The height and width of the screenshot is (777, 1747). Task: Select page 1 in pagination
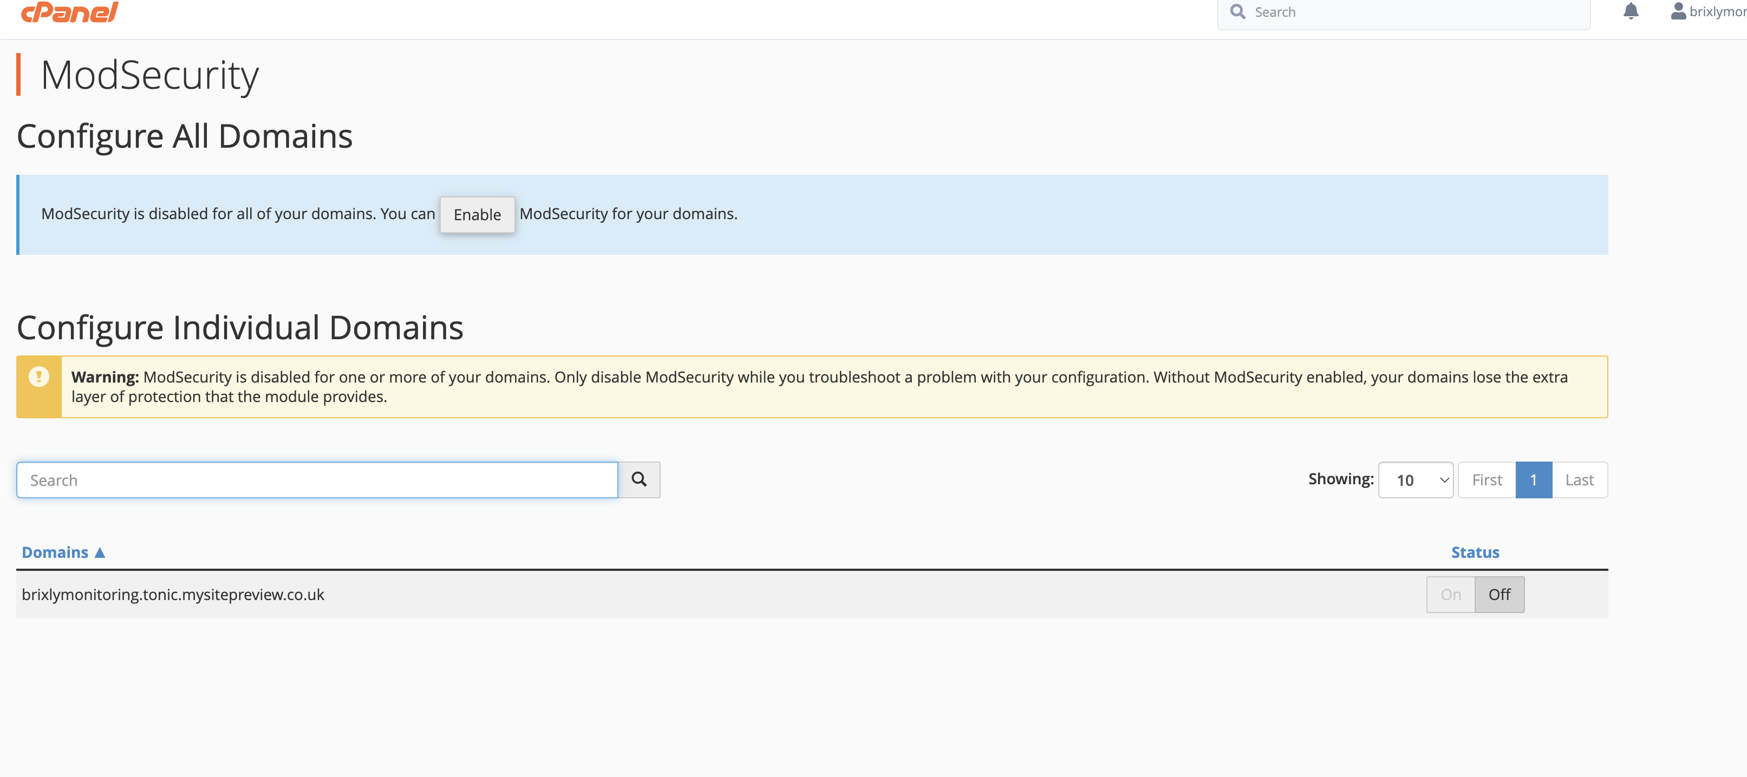(x=1534, y=480)
